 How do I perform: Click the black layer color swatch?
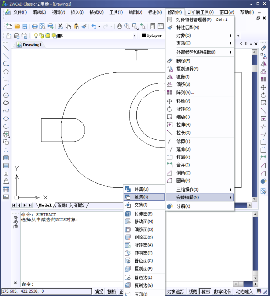59,35
